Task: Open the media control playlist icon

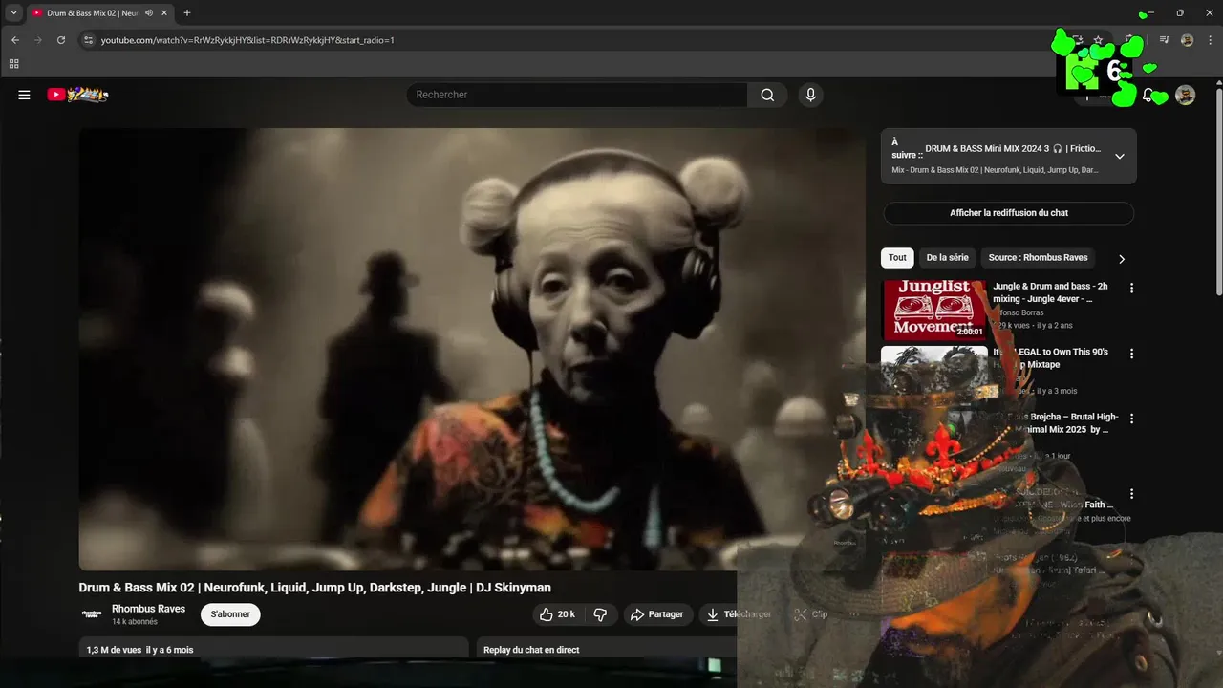Action: coord(1164,40)
